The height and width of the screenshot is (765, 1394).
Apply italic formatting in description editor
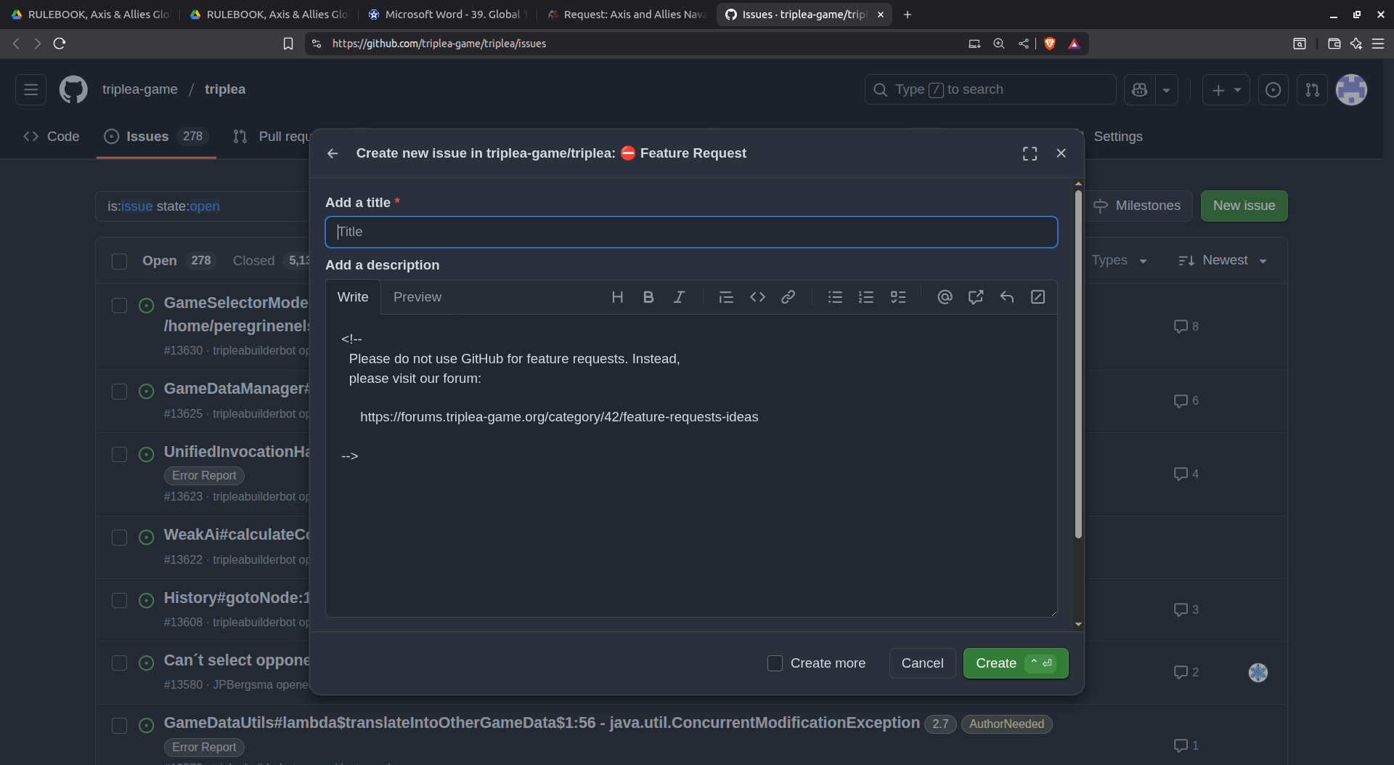click(x=679, y=297)
